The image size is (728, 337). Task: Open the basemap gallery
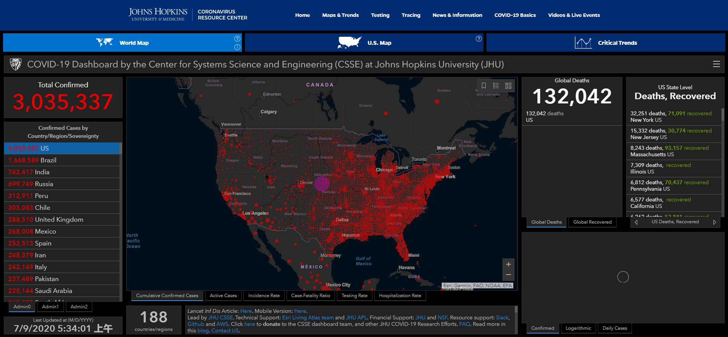pos(508,85)
